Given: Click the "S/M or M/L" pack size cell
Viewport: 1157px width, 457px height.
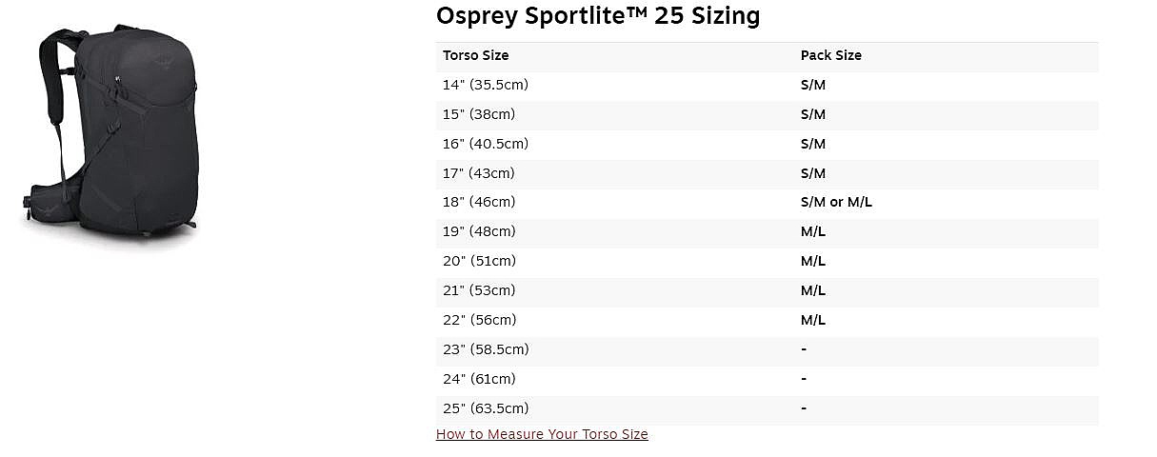Looking at the screenshot, I should click(836, 202).
